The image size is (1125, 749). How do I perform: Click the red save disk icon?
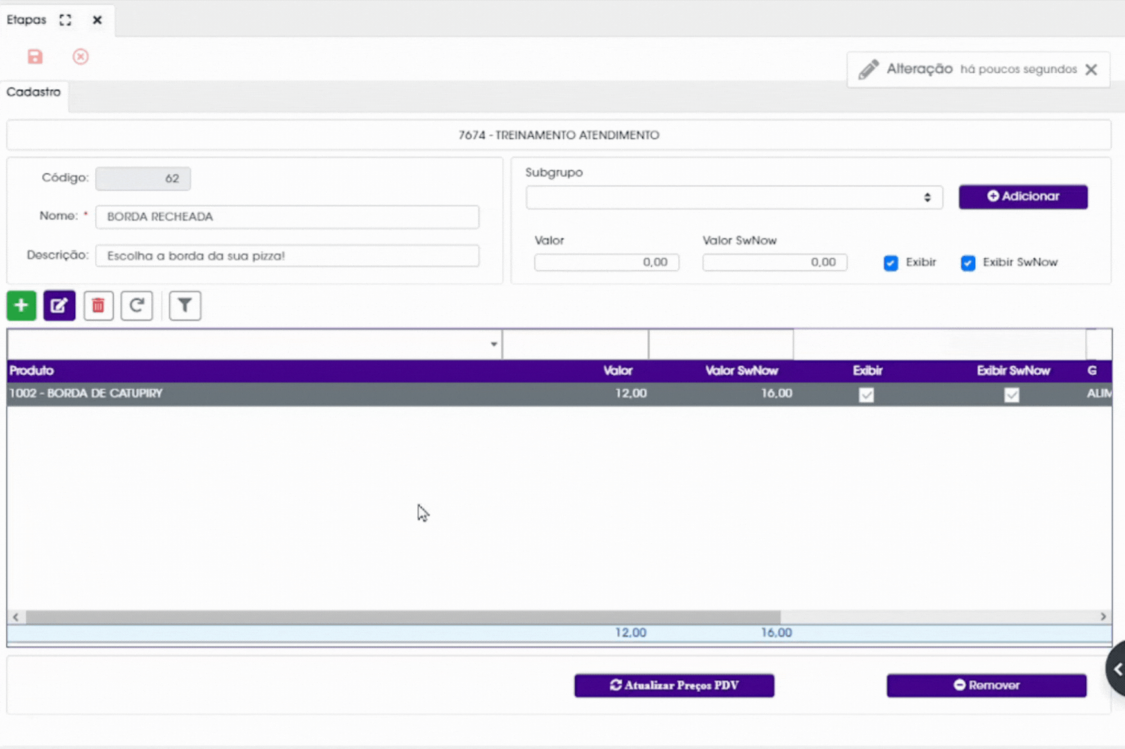(35, 57)
